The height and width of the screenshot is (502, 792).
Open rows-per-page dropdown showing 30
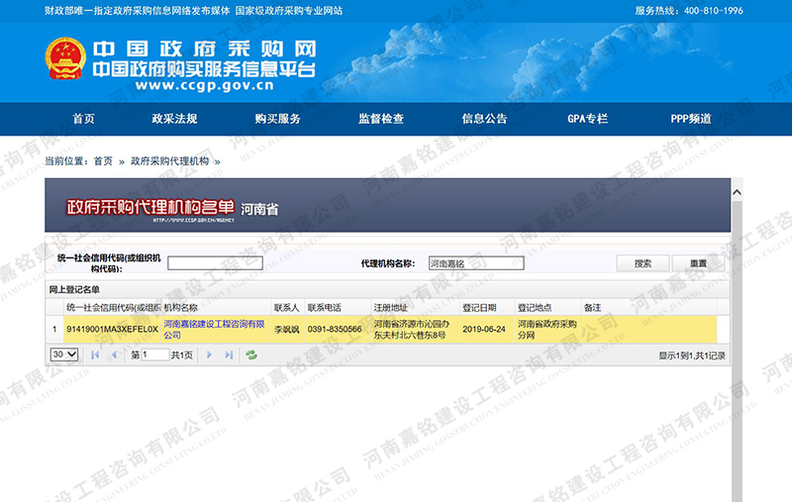pyautogui.click(x=64, y=354)
